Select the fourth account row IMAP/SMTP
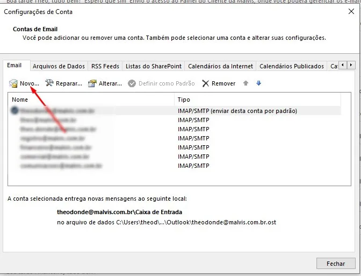This screenshot has height=276, width=361. [176, 138]
